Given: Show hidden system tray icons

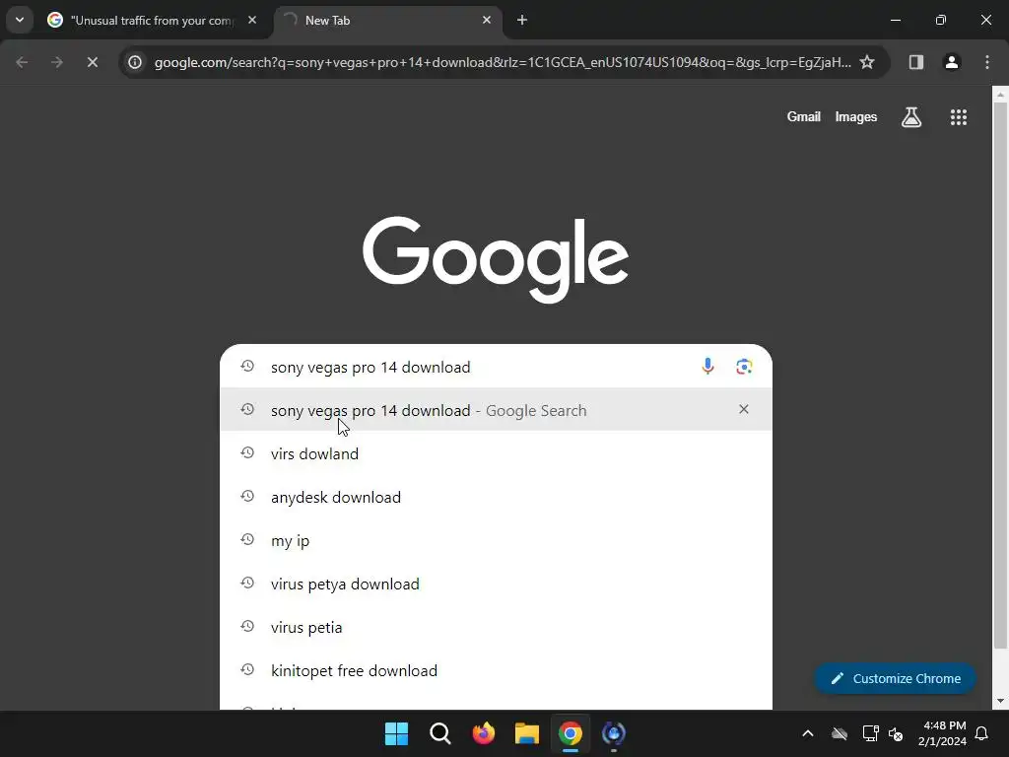Looking at the screenshot, I should (x=808, y=733).
